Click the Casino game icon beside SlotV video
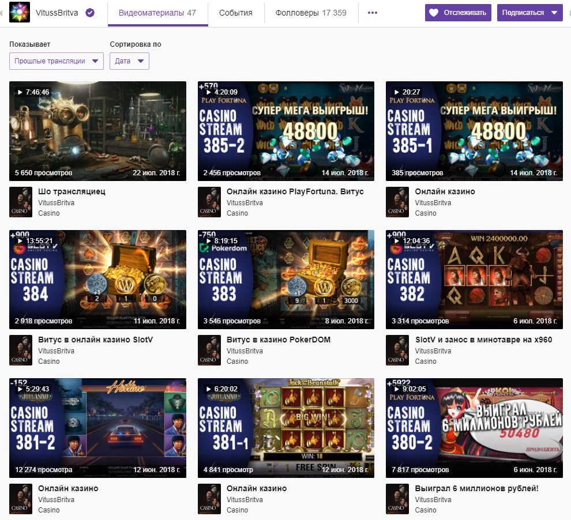 pos(21,351)
